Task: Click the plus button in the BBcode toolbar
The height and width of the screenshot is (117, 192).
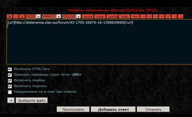Action: [x=162, y=16]
